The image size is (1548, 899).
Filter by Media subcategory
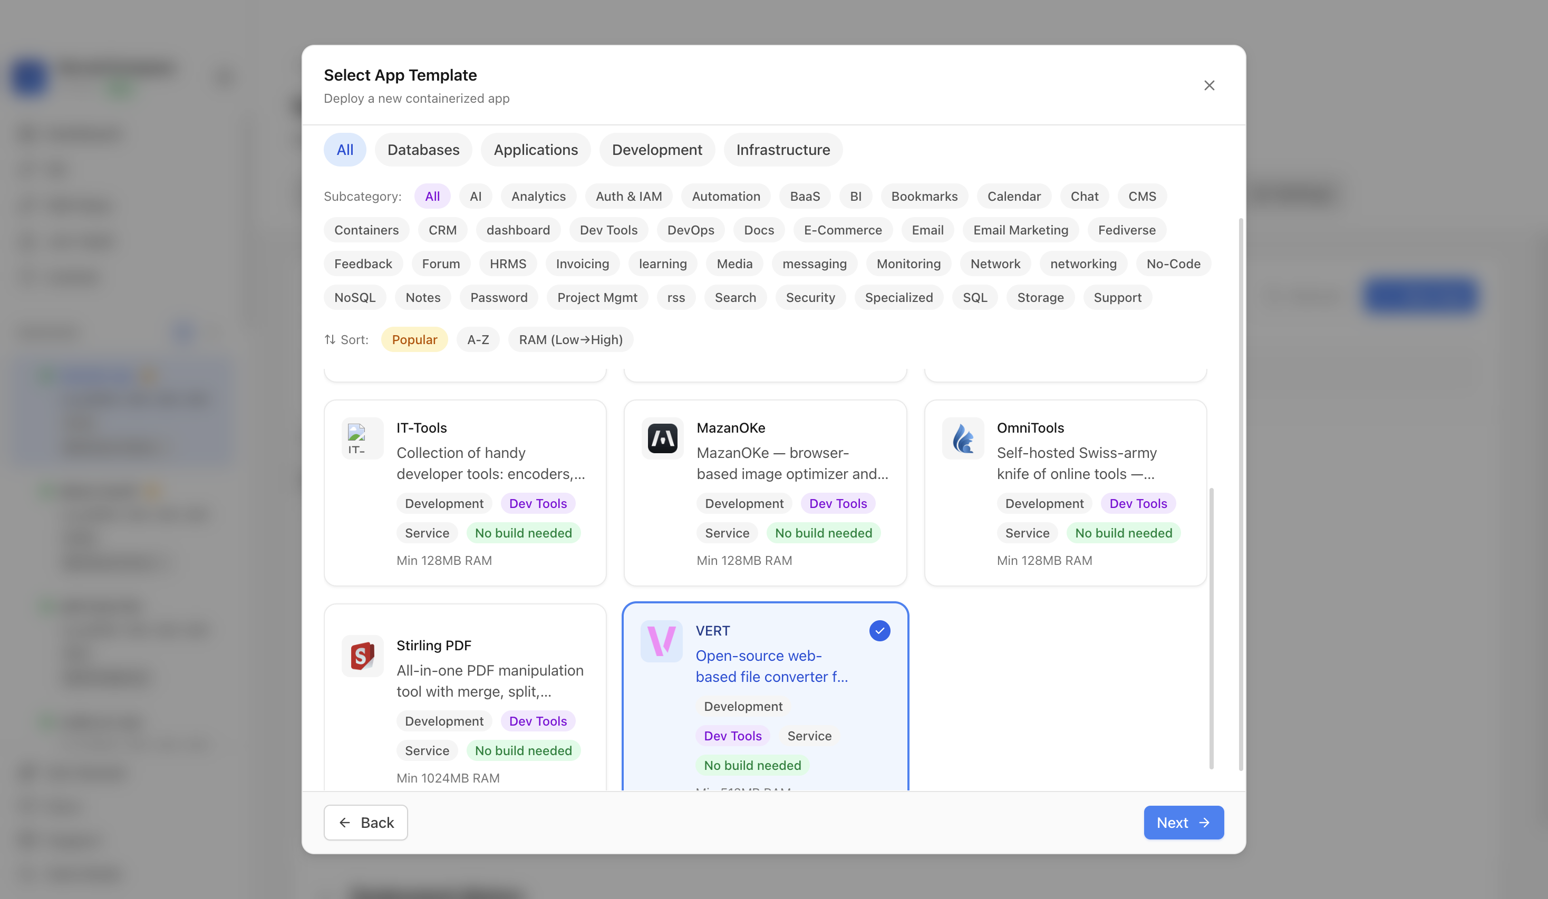click(734, 264)
